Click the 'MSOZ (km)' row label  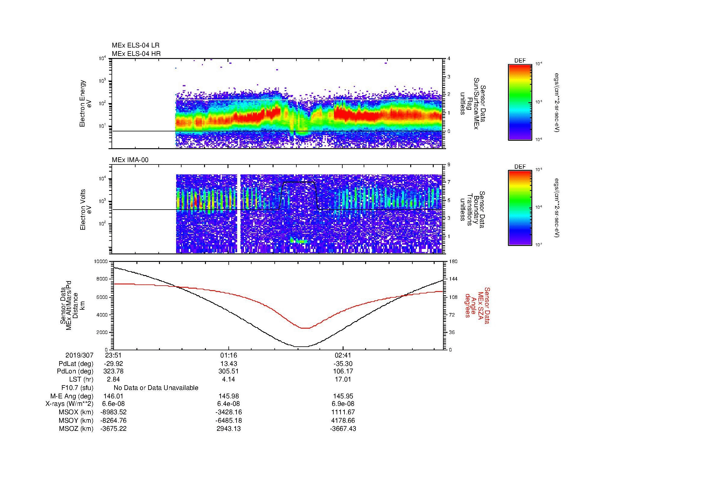click(76, 429)
